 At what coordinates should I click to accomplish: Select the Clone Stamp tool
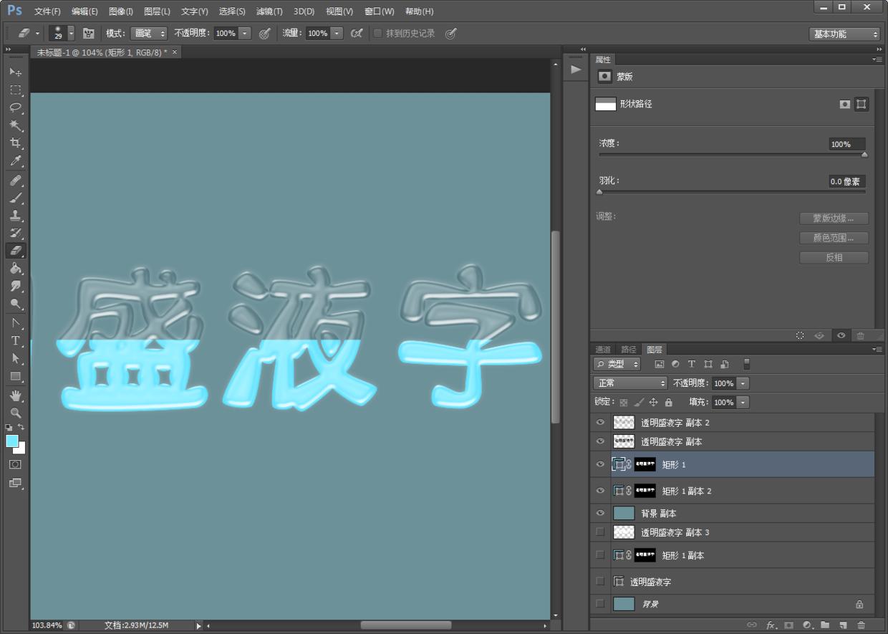pyautogui.click(x=15, y=216)
